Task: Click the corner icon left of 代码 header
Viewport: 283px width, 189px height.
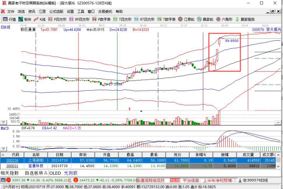Action: click(3, 155)
